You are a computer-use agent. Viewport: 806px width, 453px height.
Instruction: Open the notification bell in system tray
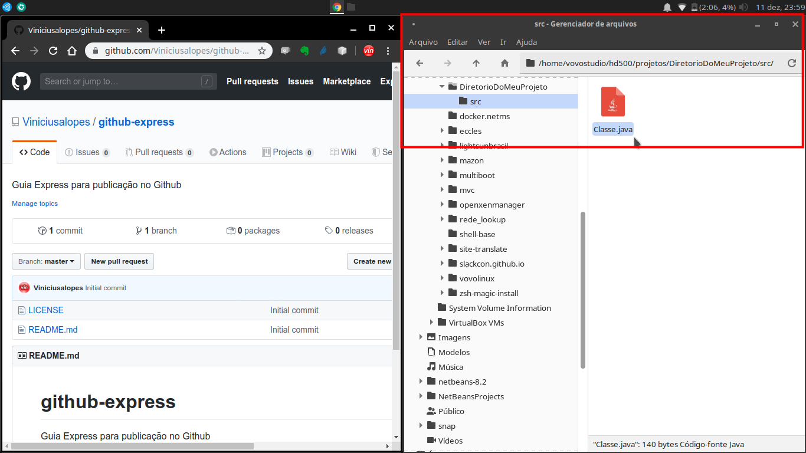point(667,7)
